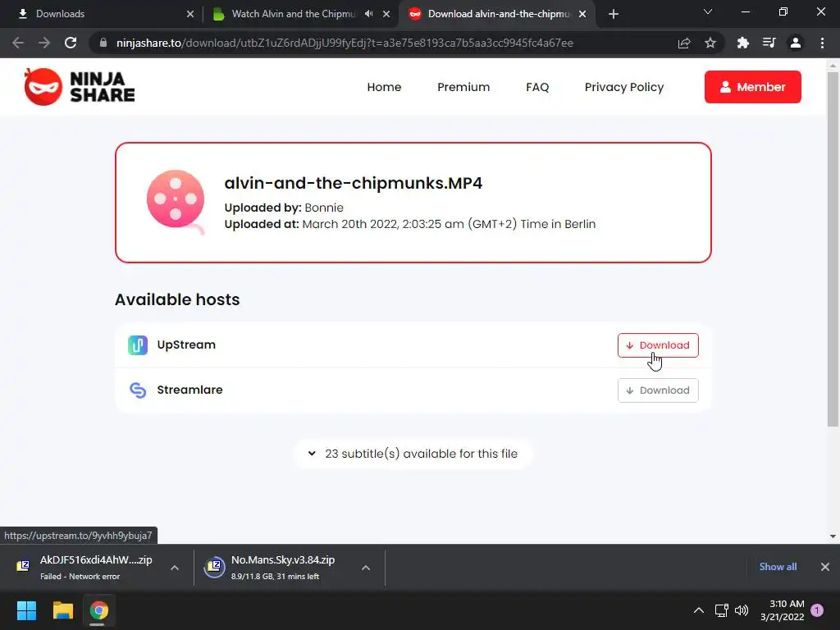Go back to previous page
Image resolution: width=840 pixels, height=630 pixels.
coord(18,43)
